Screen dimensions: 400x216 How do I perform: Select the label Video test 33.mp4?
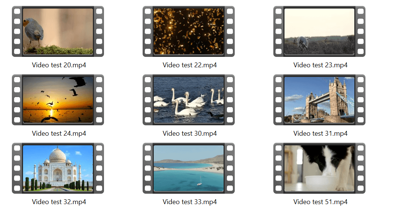click(x=190, y=202)
